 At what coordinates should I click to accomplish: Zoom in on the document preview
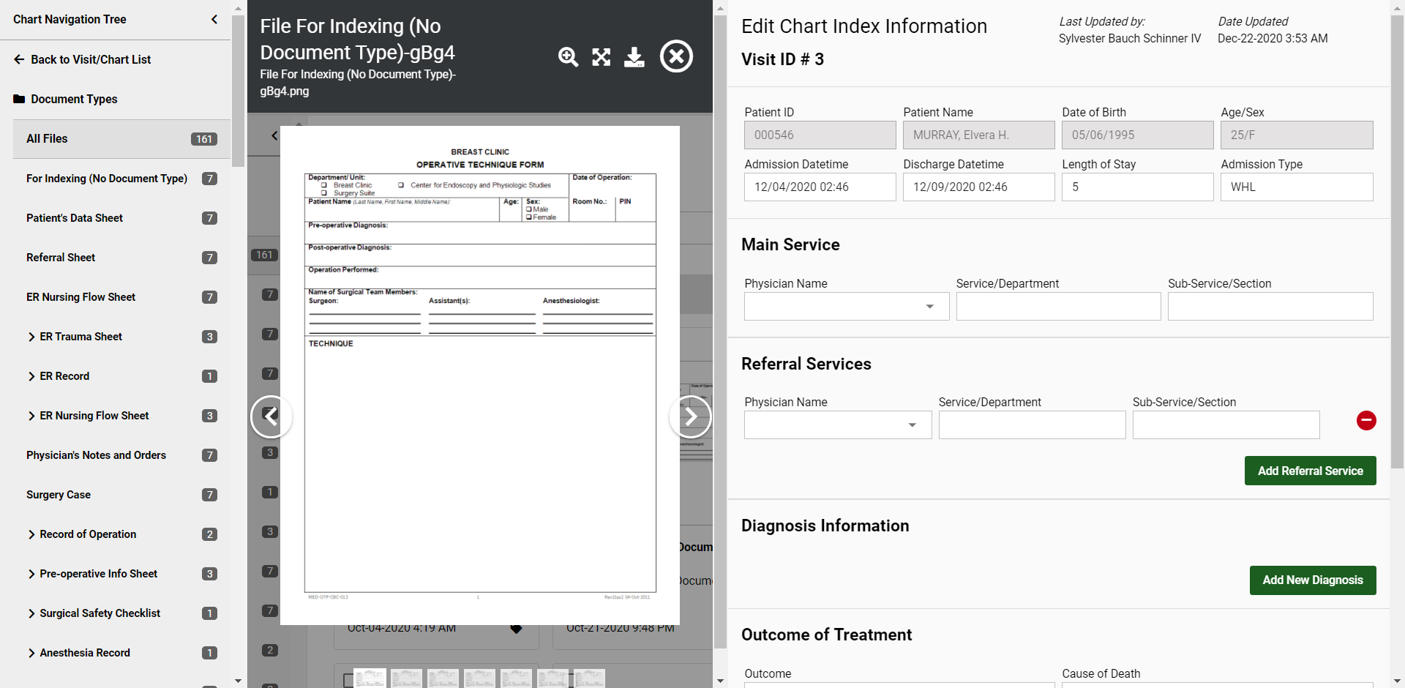568,57
